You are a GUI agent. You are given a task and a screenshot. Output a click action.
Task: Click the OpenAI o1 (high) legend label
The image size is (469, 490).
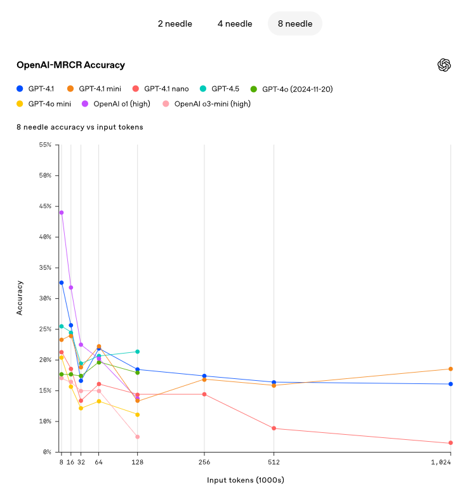click(x=122, y=103)
